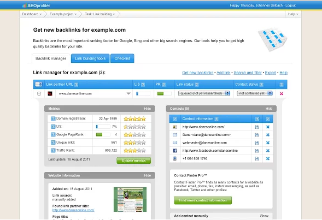Save the webmaster@danesonline.com contact
This screenshot has width=322, height=220.
[257, 142]
